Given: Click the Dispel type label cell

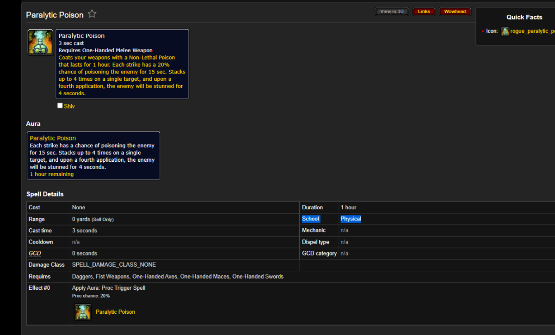Looking at the screenshot, I should [x=319, y=242].
